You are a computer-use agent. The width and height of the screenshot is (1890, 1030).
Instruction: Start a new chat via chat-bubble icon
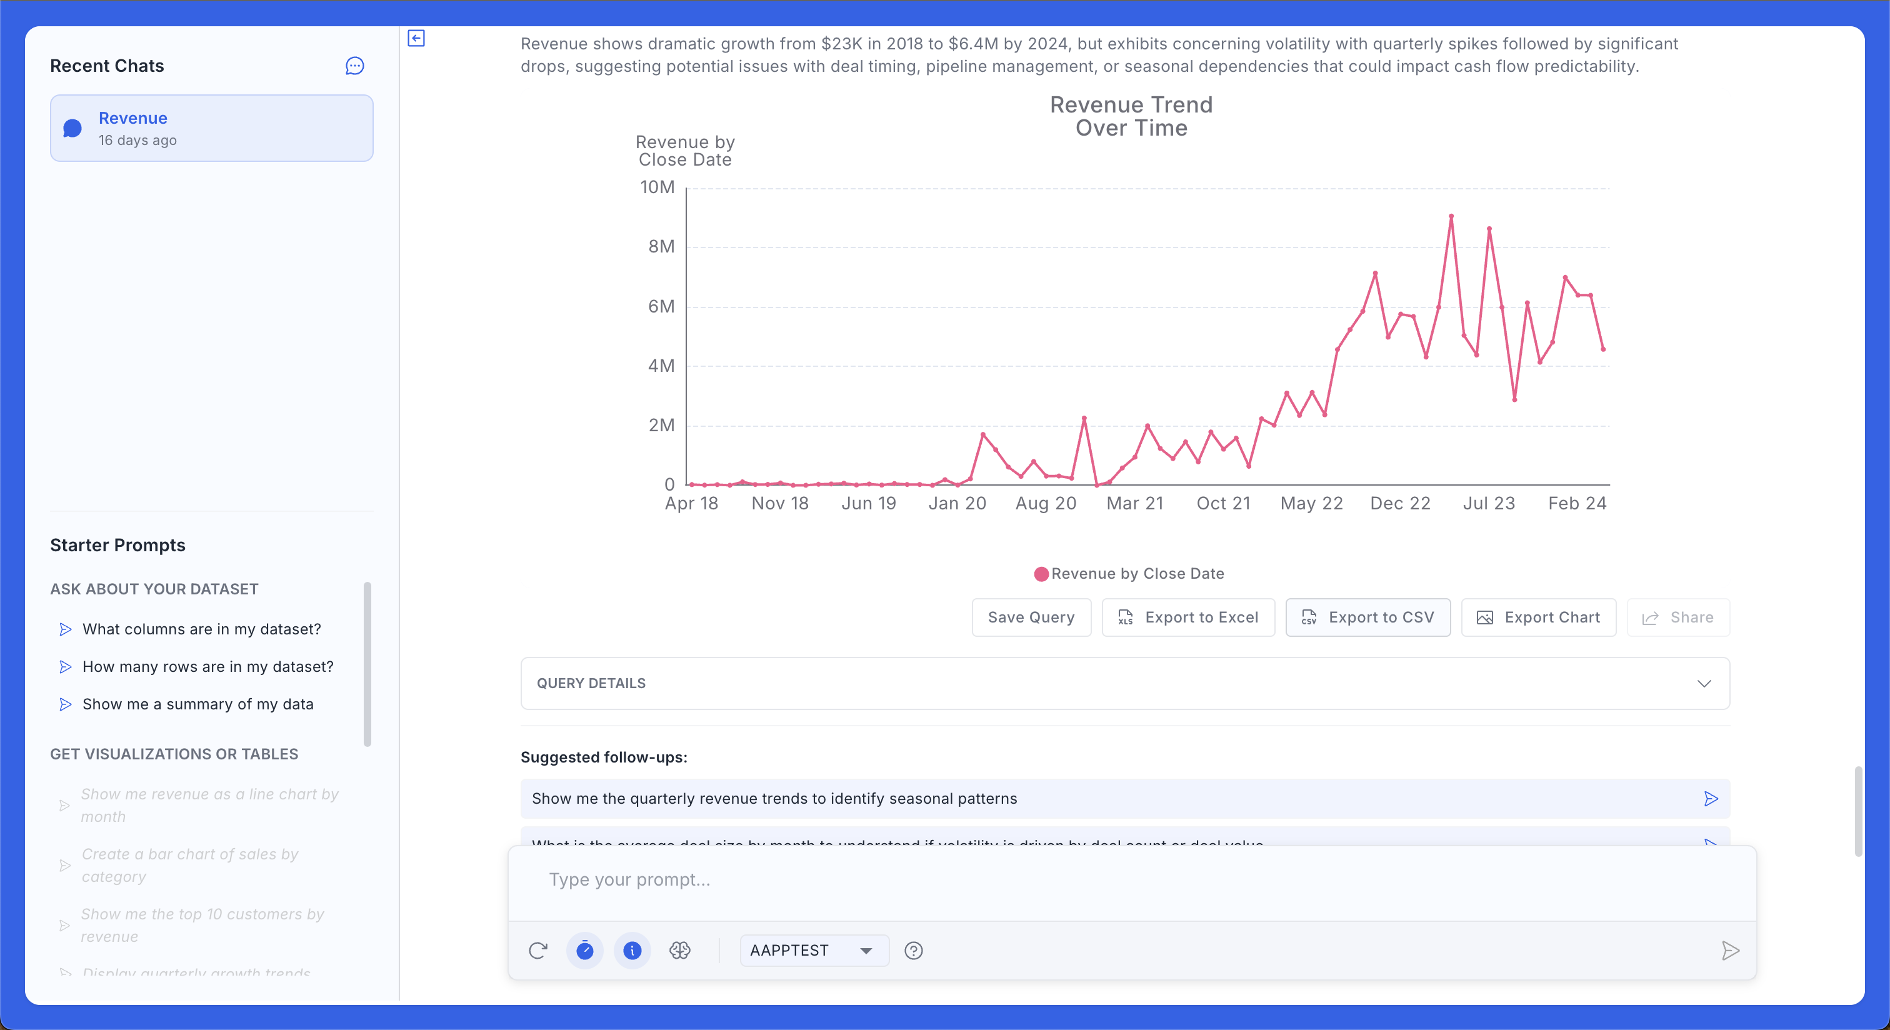(x=354, y=66)
